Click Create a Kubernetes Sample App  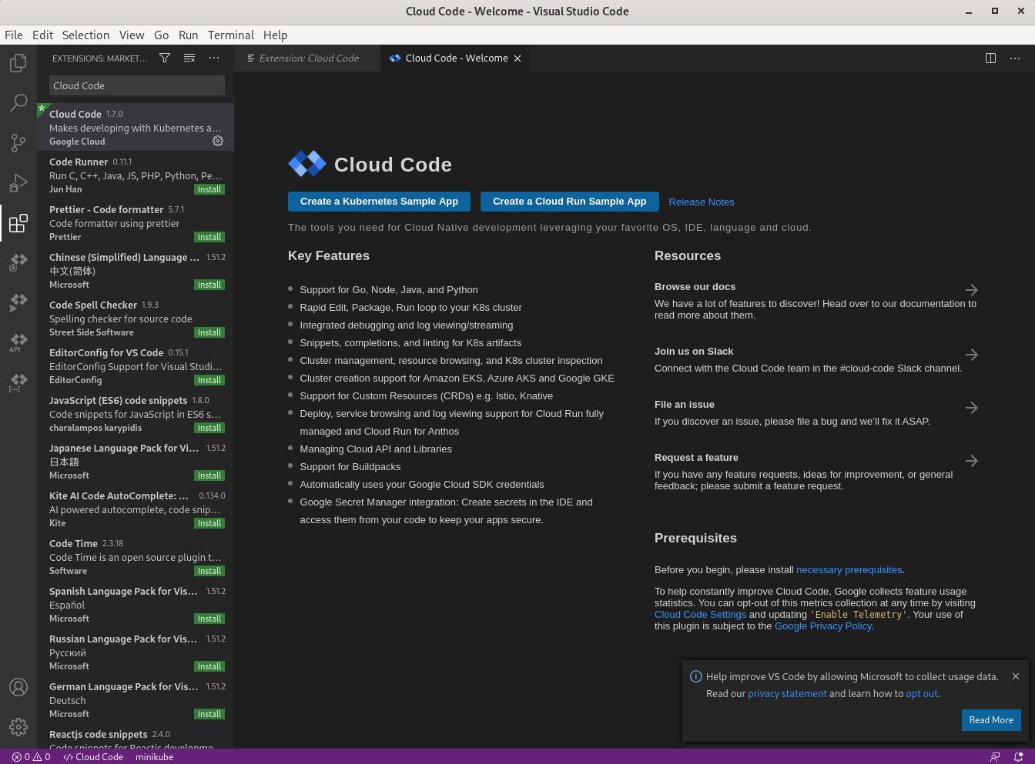pyautogui.click(x=379, y=202)
